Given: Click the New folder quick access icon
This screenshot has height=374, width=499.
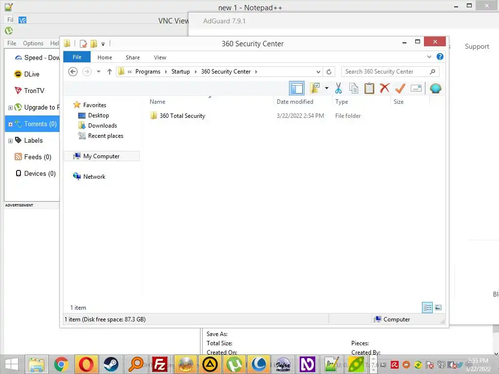Looking at the screenshot, I should point(94,43).
